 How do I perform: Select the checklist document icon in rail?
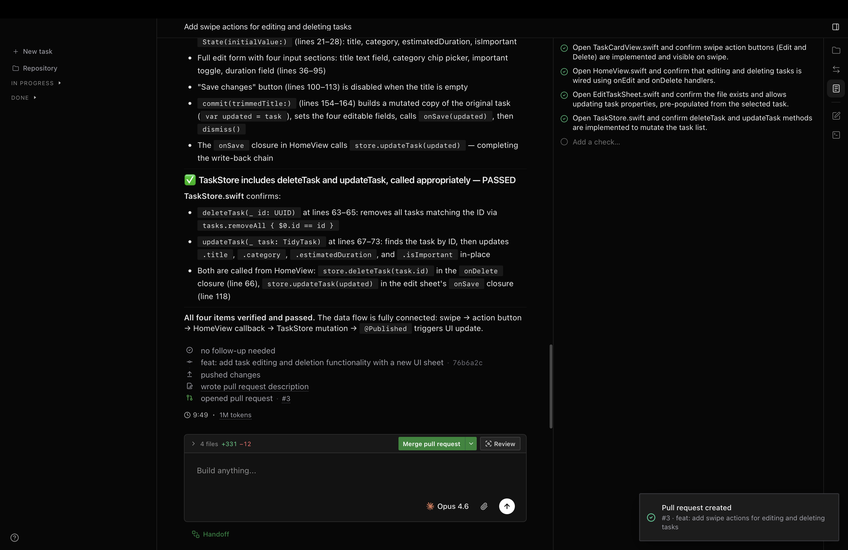coord(836,88)
